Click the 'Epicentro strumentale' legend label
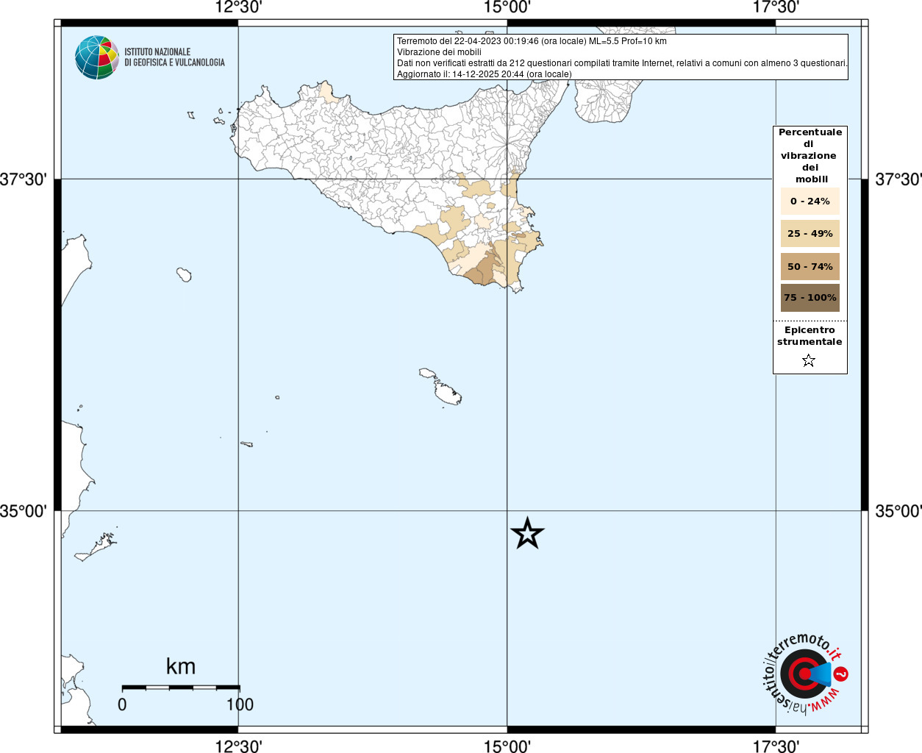Screen dimensions: 922x753 [x=810, y=336]
